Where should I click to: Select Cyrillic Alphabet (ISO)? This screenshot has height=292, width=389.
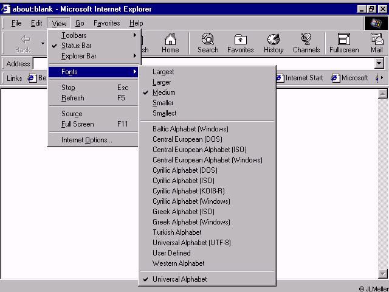(x=207, y=181)
